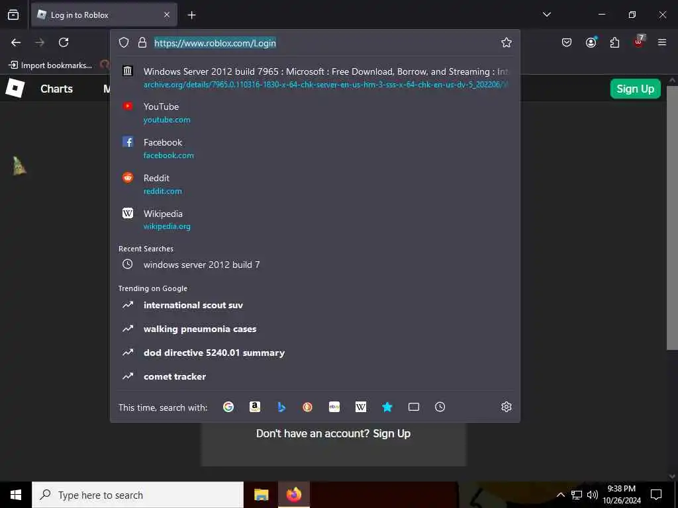Click the Type here to search box
Viewport: 678px width, 508px height.
tap(138, 495)
